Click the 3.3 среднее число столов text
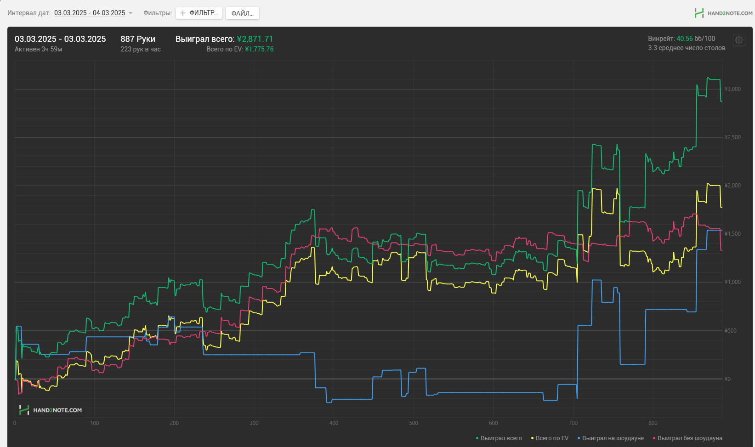 click(687, 48)
